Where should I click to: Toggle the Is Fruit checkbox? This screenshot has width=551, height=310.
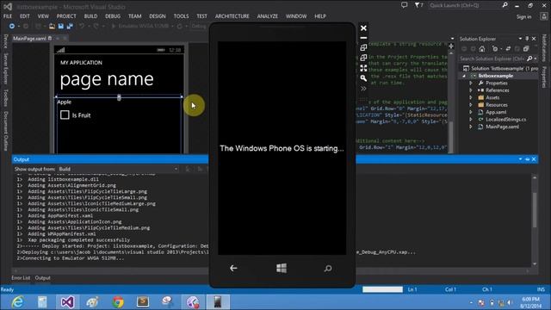click(x=65, y=115)
